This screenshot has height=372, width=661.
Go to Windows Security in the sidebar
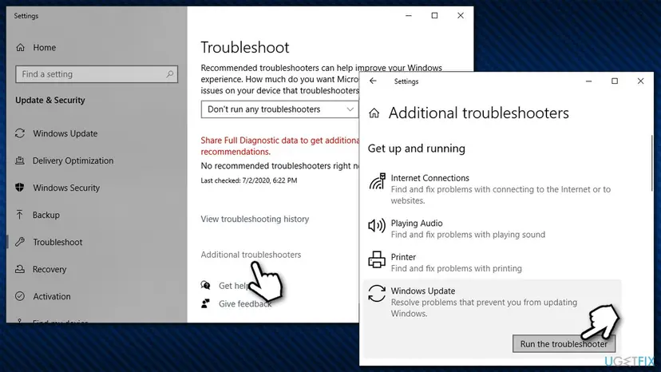click(66, 188)
